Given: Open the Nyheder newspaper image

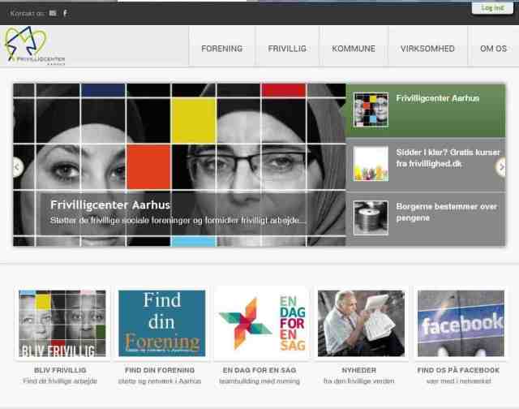Looking at the screenshot, I should point(360,323).
